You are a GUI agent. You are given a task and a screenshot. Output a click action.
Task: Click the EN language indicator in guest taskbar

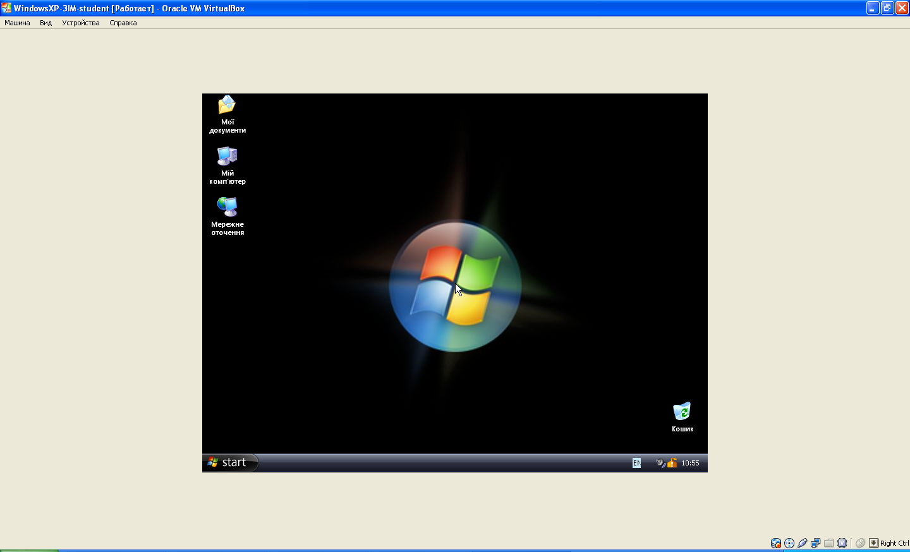[x=636, y=463]
